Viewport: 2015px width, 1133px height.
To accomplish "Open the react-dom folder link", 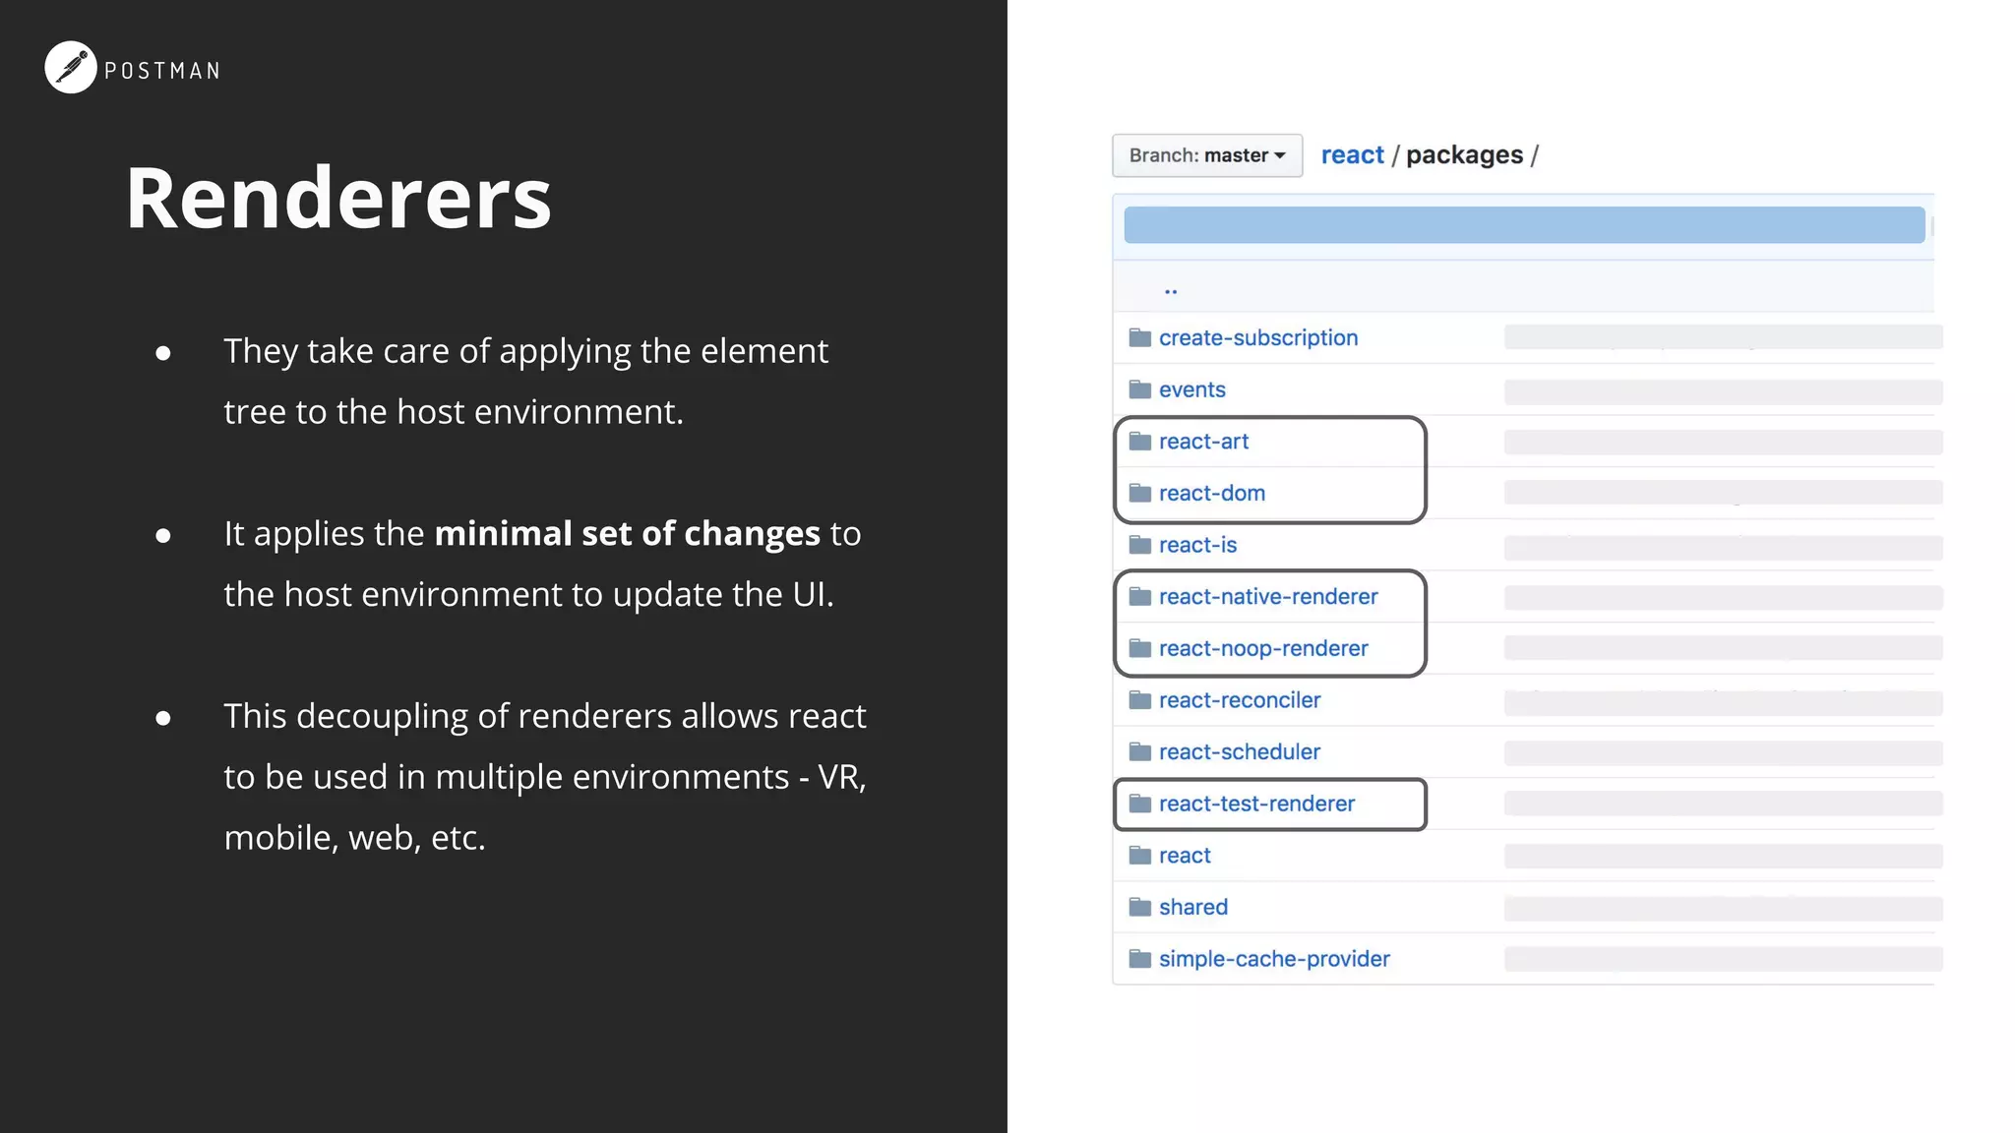I will (1212, 493).
